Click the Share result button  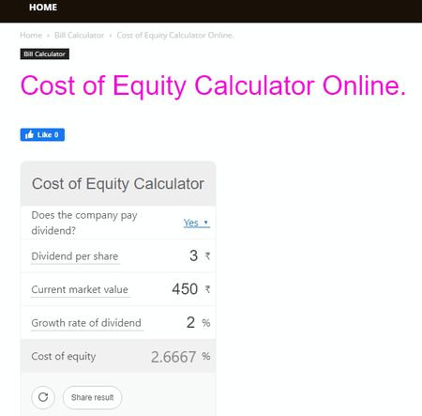tap(92, 397)
